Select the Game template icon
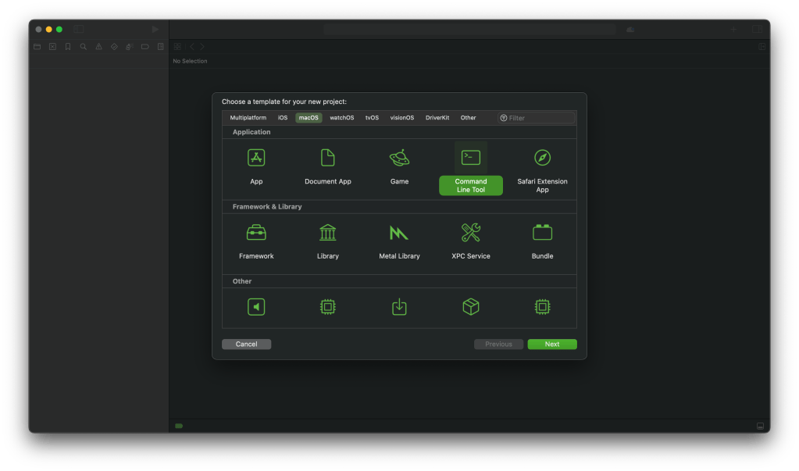This screenshot has height=471, width=799. coord(399,159)
